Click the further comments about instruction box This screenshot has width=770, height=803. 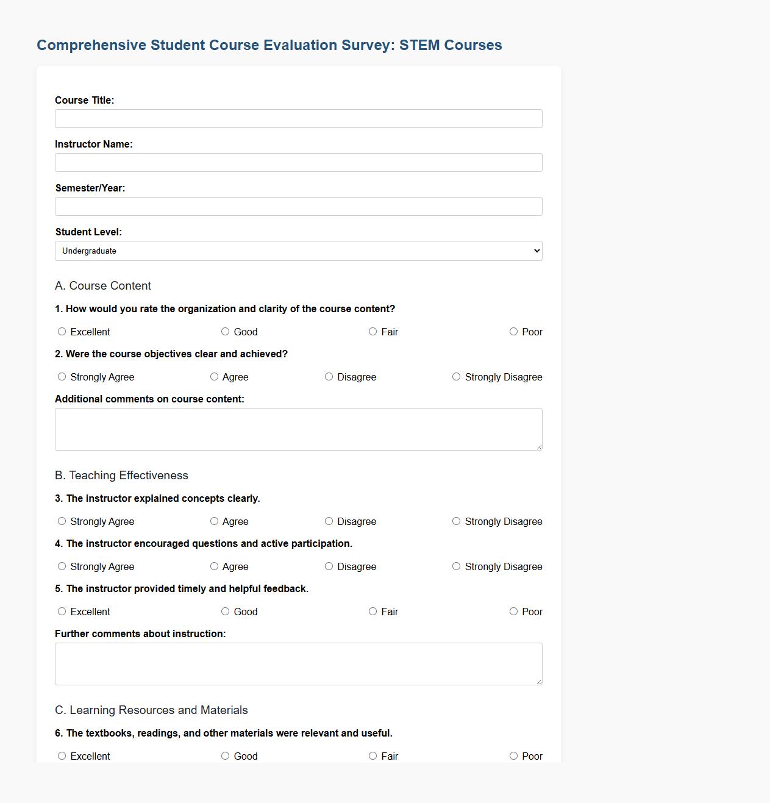[x=298, y=663]
